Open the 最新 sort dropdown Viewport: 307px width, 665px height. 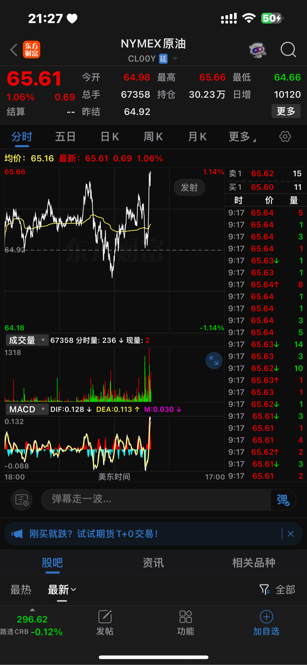[x=62, y=590]
